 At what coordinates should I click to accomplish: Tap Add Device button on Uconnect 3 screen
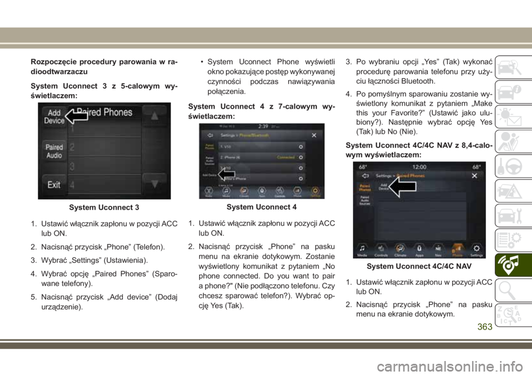coord(54,117)
